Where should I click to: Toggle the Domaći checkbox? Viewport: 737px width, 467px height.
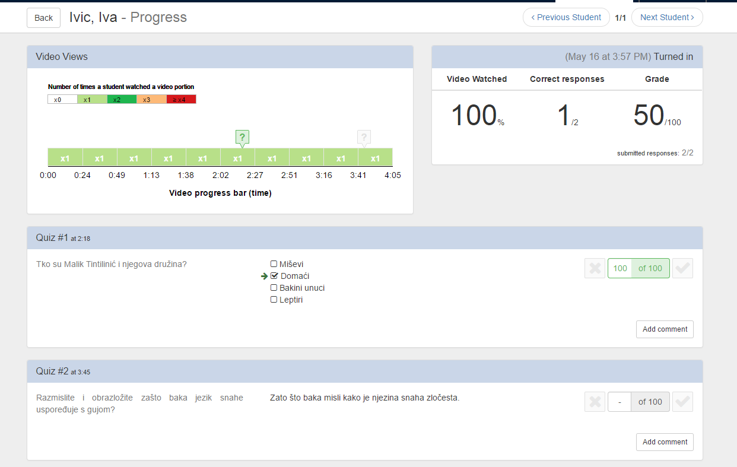click(x=274, y=276)
